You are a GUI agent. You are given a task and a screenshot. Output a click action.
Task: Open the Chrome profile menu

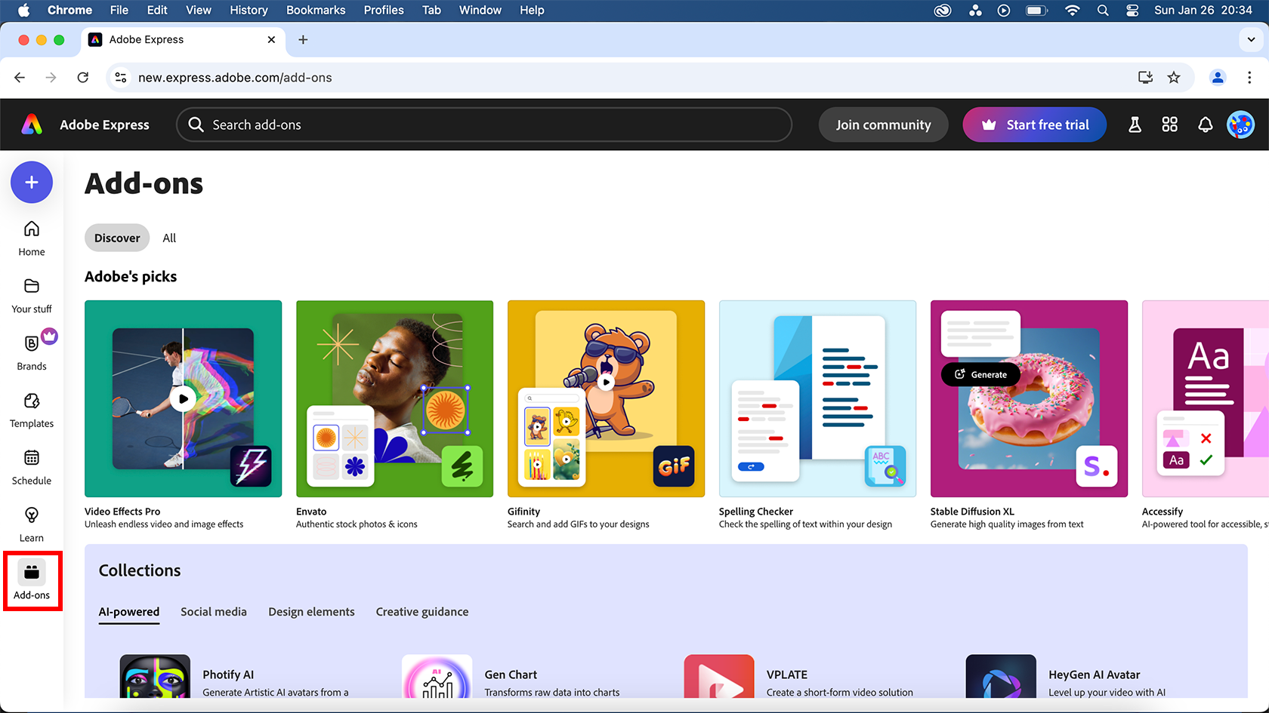1218,77
